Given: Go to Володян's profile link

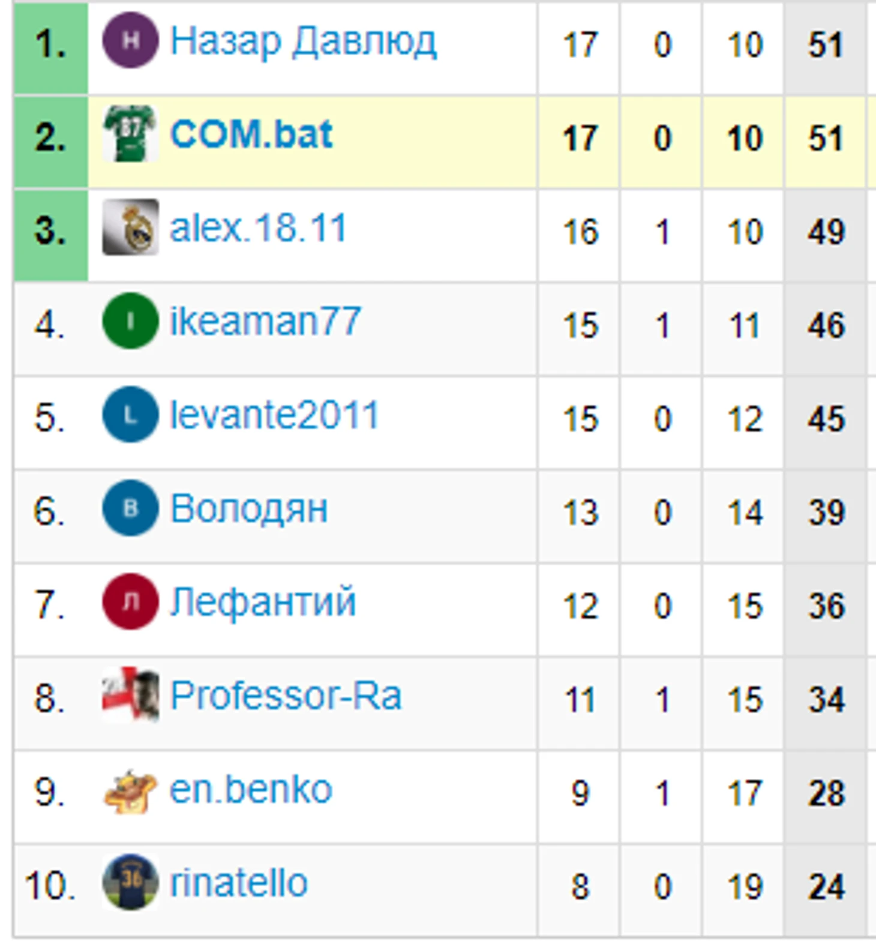Looking at the screenshot, I should coord(249,509).
